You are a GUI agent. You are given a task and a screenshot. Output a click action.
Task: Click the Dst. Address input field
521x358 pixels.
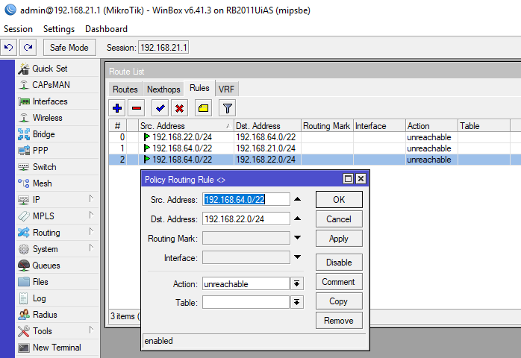(246, 219)
